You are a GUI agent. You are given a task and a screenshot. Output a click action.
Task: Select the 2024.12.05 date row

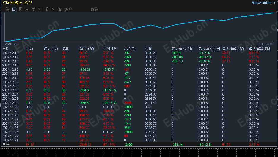tap(10, 90)
